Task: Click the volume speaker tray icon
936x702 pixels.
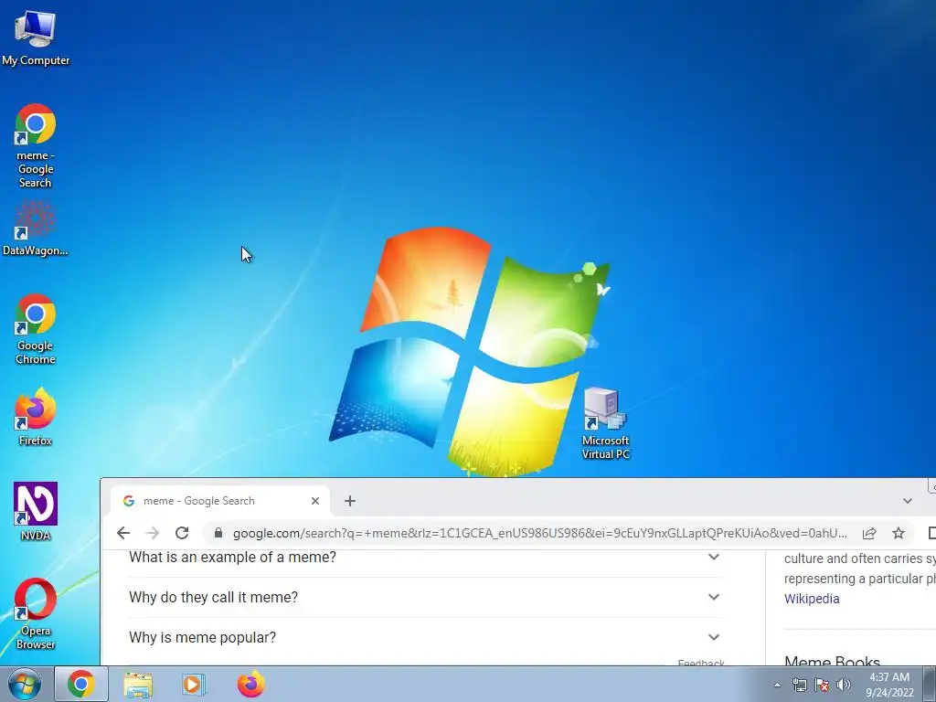Action: click(843, 686)
